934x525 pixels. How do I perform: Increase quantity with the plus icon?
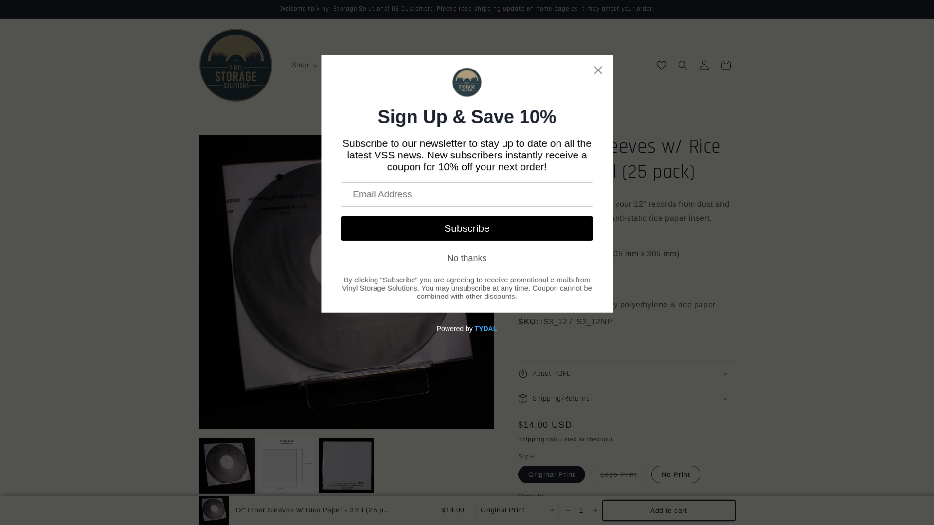click(595, 510)
